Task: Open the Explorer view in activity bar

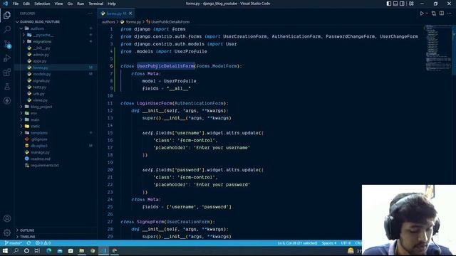Action: coord(7,15)
